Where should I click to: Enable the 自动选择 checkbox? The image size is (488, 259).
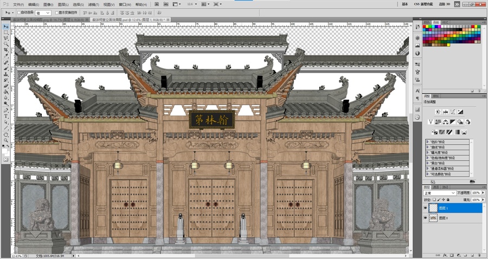coord(18,13)
